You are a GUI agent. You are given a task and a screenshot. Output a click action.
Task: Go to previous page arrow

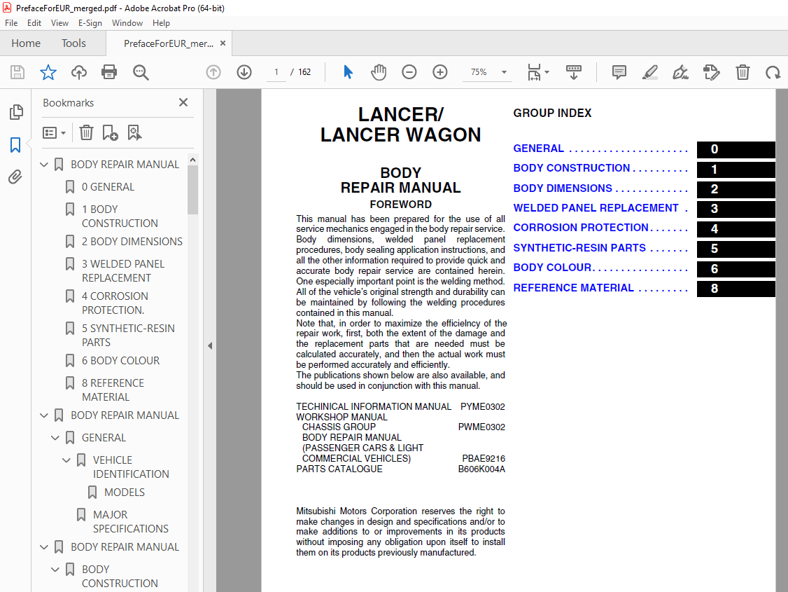[213, 72]
